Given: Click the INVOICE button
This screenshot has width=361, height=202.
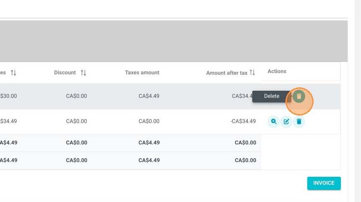Looking at the screenshot, I should click(324, 183).
